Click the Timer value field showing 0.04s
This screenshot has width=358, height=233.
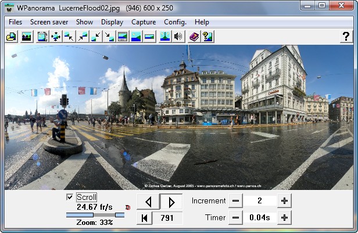pyautogui.click(x=260, y=218)
